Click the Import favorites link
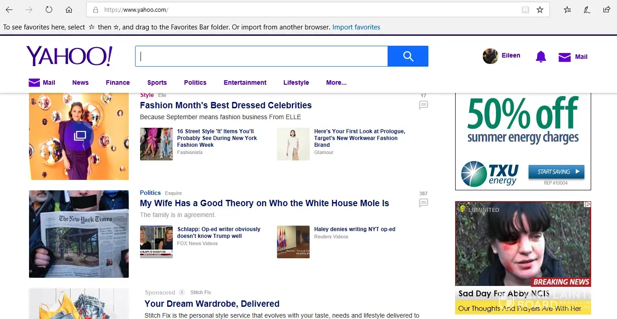Screen dimensions: 617x319 point(356,27)
